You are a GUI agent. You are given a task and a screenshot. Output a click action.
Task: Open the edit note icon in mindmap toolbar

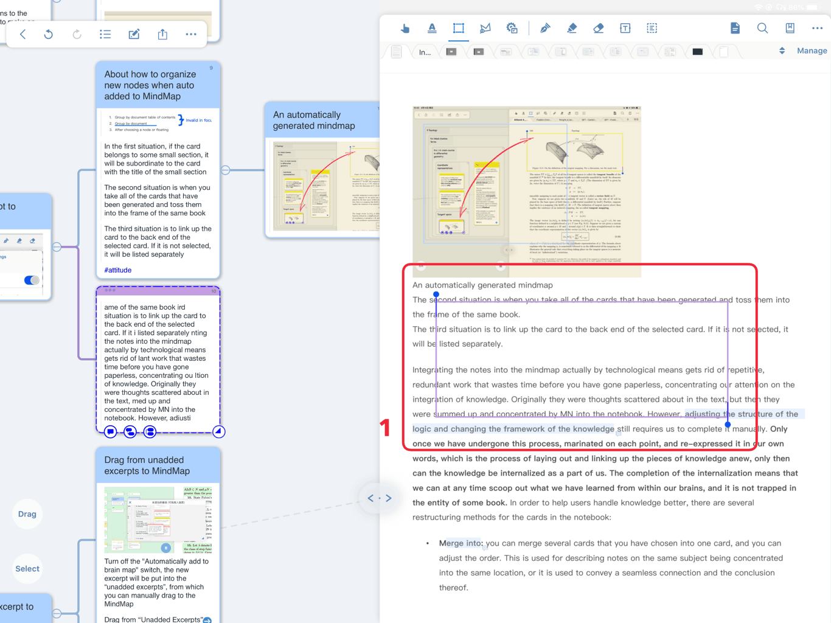pyautogui.click(x=134, y=35)
